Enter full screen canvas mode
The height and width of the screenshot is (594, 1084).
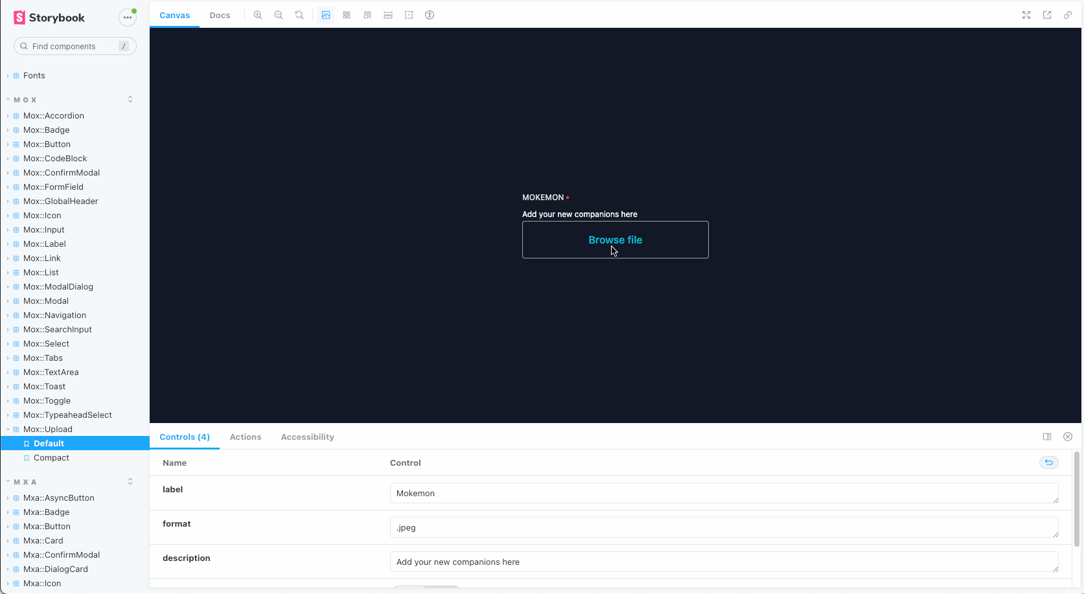(1026, 15)
